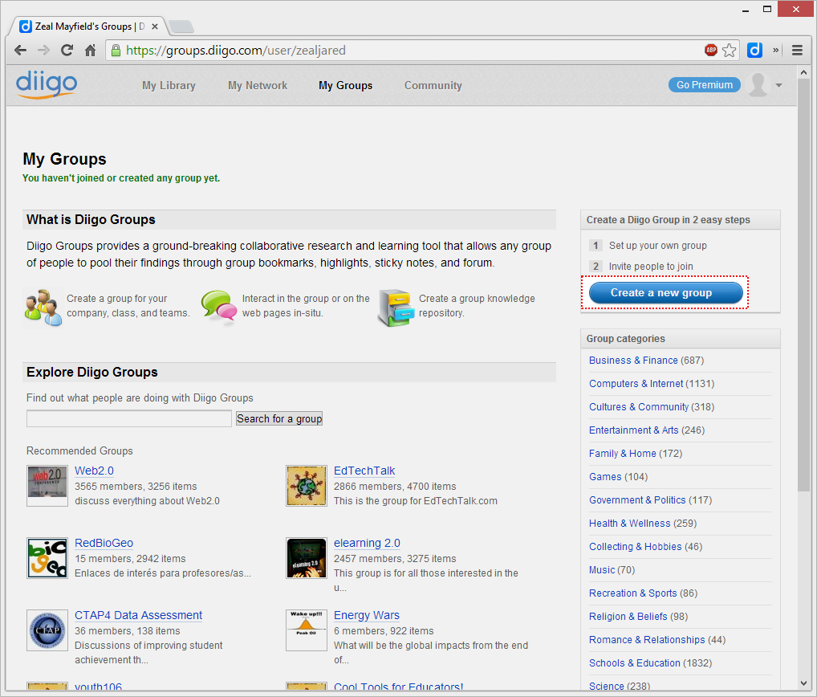Click the browser back arrow
This screenshot has height=697, width=817.
tap(20, 51)
